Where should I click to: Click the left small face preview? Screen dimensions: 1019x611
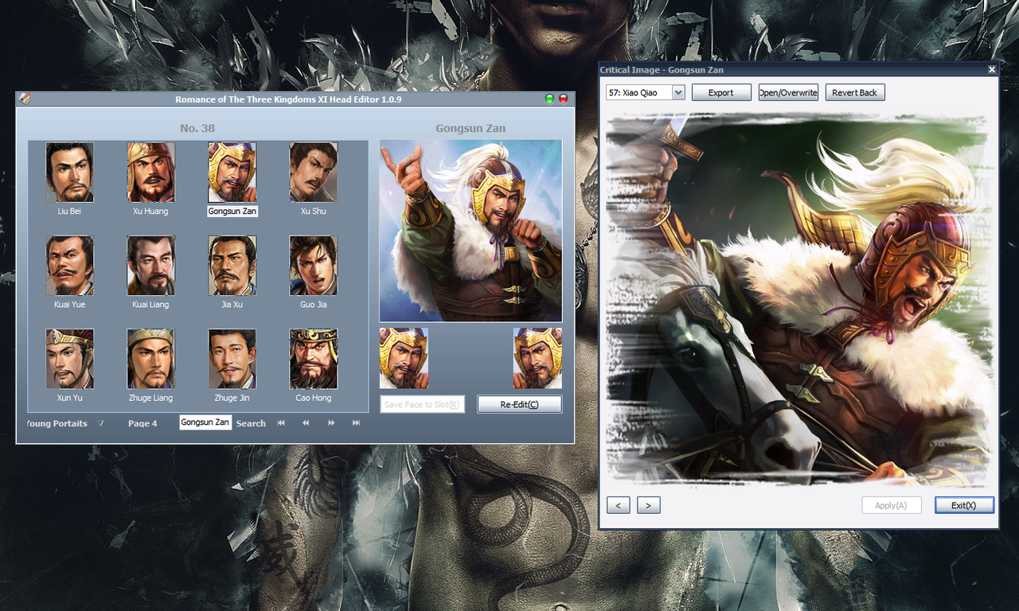coord(404,358)
